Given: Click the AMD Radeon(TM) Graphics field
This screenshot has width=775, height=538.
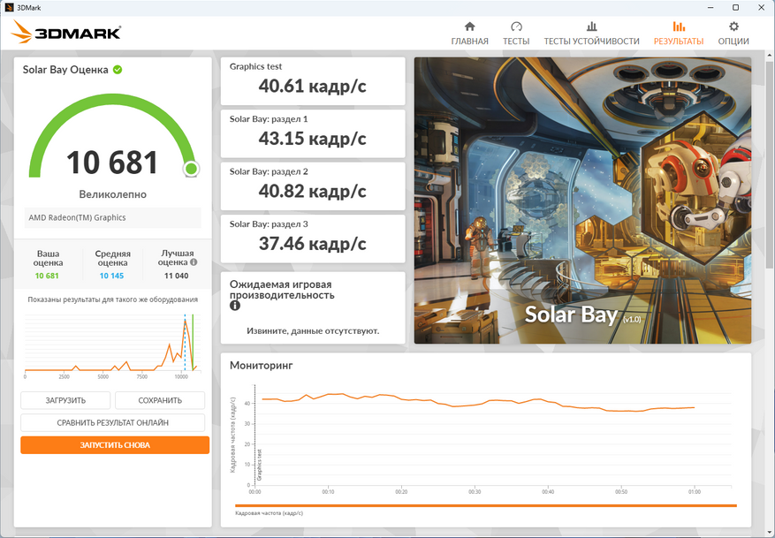Looking at the screenshot, I should (x=113, y=218).
